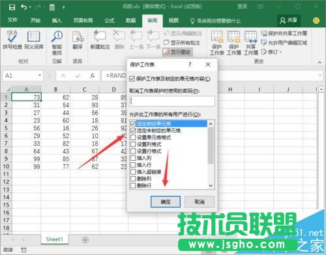Toggle protect worksheet and locked cells contents checkbox
Screen dimensions: 326x255
(132, 78)
